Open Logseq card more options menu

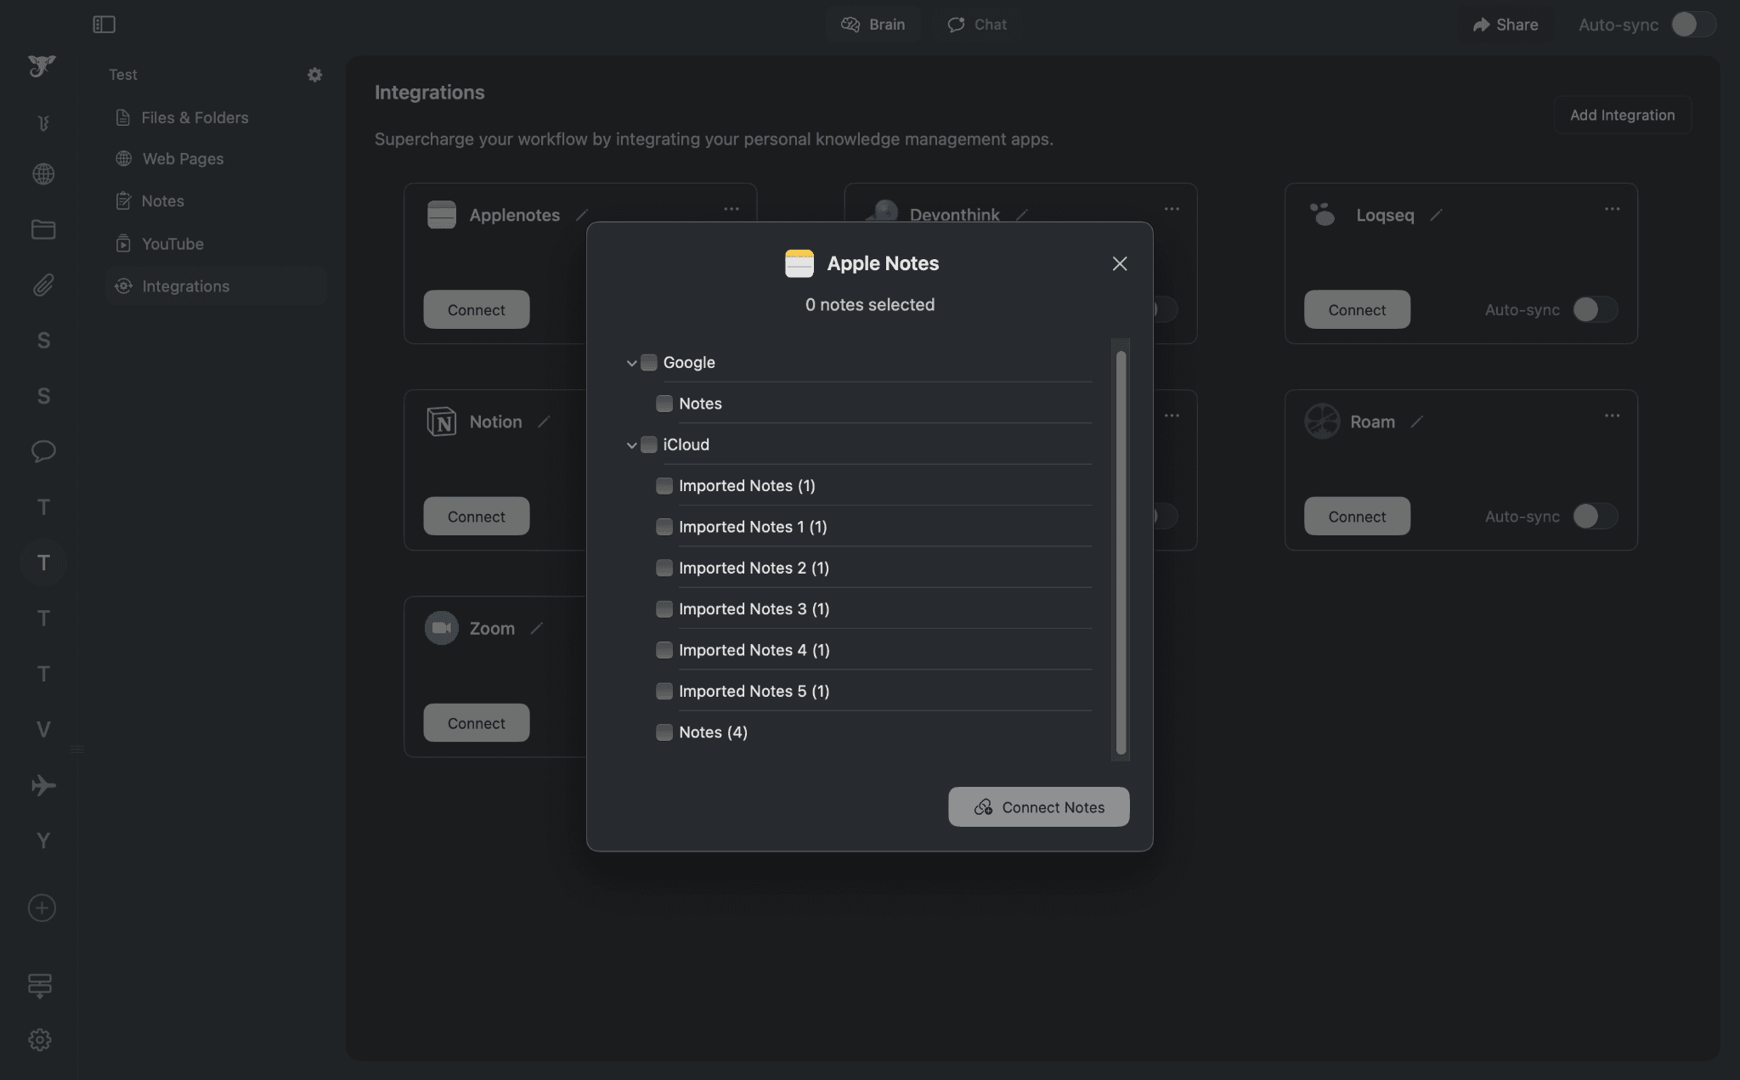(x=1612, y=209)
